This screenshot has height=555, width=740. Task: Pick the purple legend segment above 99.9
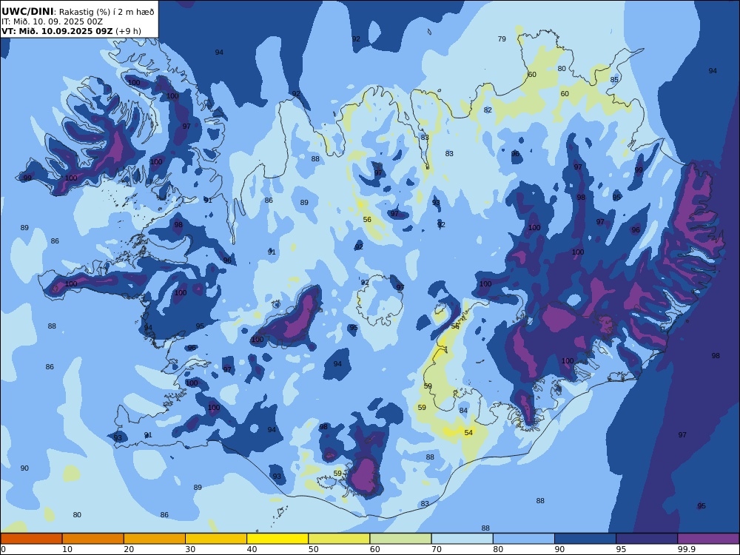pyautogui.click(x=708, y=539)
